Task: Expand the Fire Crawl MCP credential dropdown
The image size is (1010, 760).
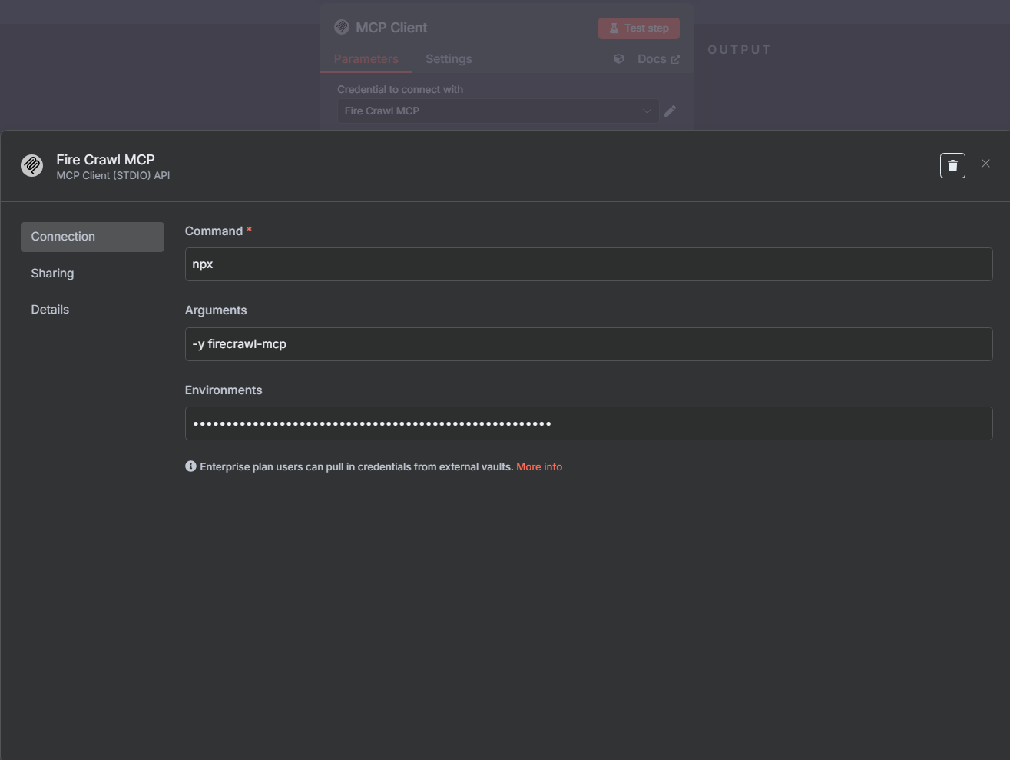Action: [498, 111]
